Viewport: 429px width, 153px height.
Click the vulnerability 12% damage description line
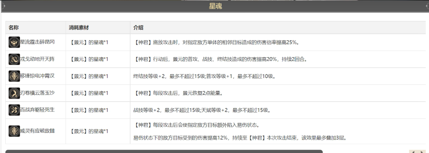pyautogui.click(x=242, y=138)
